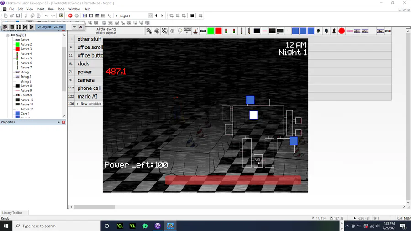Open the Event list editor icon

click(x=103, y=16)
